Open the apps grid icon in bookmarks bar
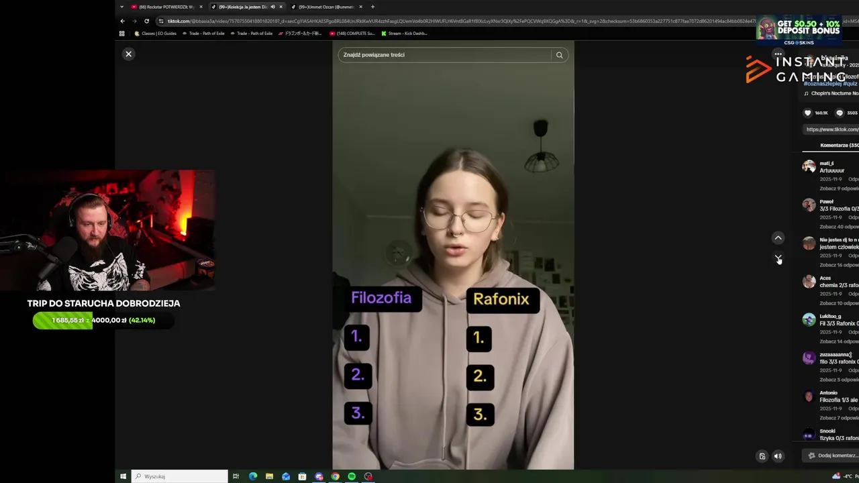859x483 pixels. (122, 33)
